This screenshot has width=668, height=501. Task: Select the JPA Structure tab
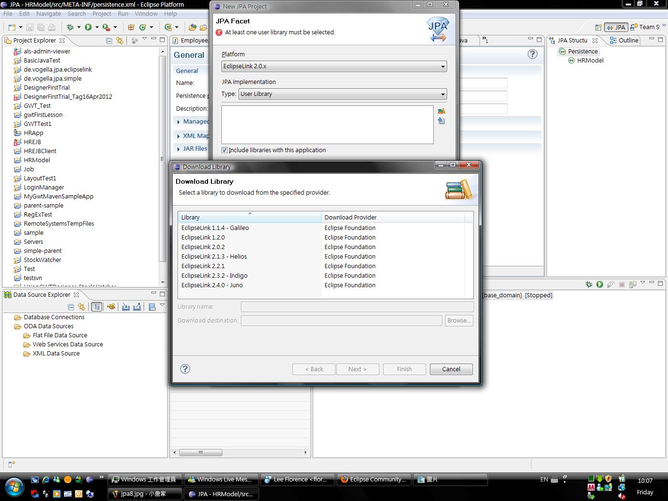[x=573, y=41]
